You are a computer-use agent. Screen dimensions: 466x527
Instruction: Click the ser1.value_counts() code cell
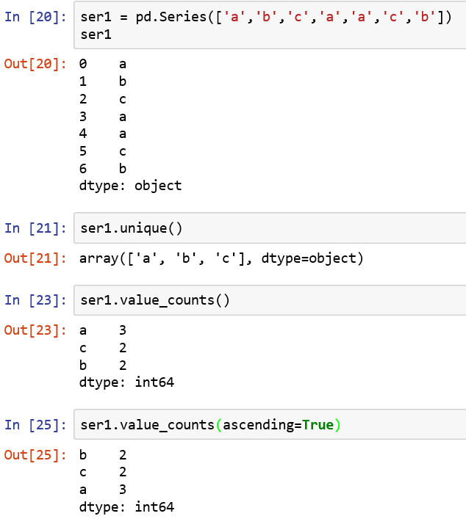coord(270,300)
